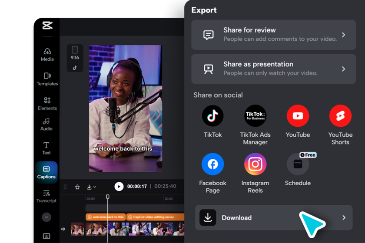Select the Audio tool in sidebar

46,124
